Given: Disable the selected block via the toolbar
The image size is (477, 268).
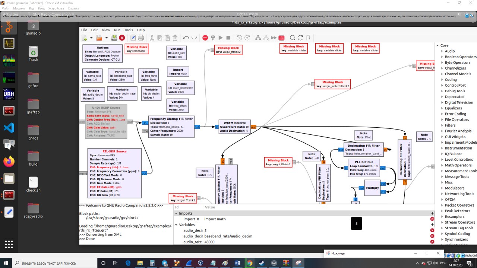Looking at the screenshot, I should (x=266, y=38).
